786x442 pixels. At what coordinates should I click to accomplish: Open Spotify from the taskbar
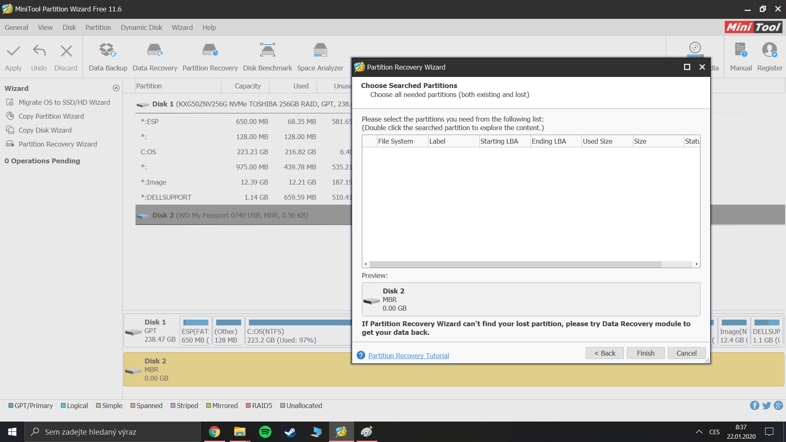(265, 432)
